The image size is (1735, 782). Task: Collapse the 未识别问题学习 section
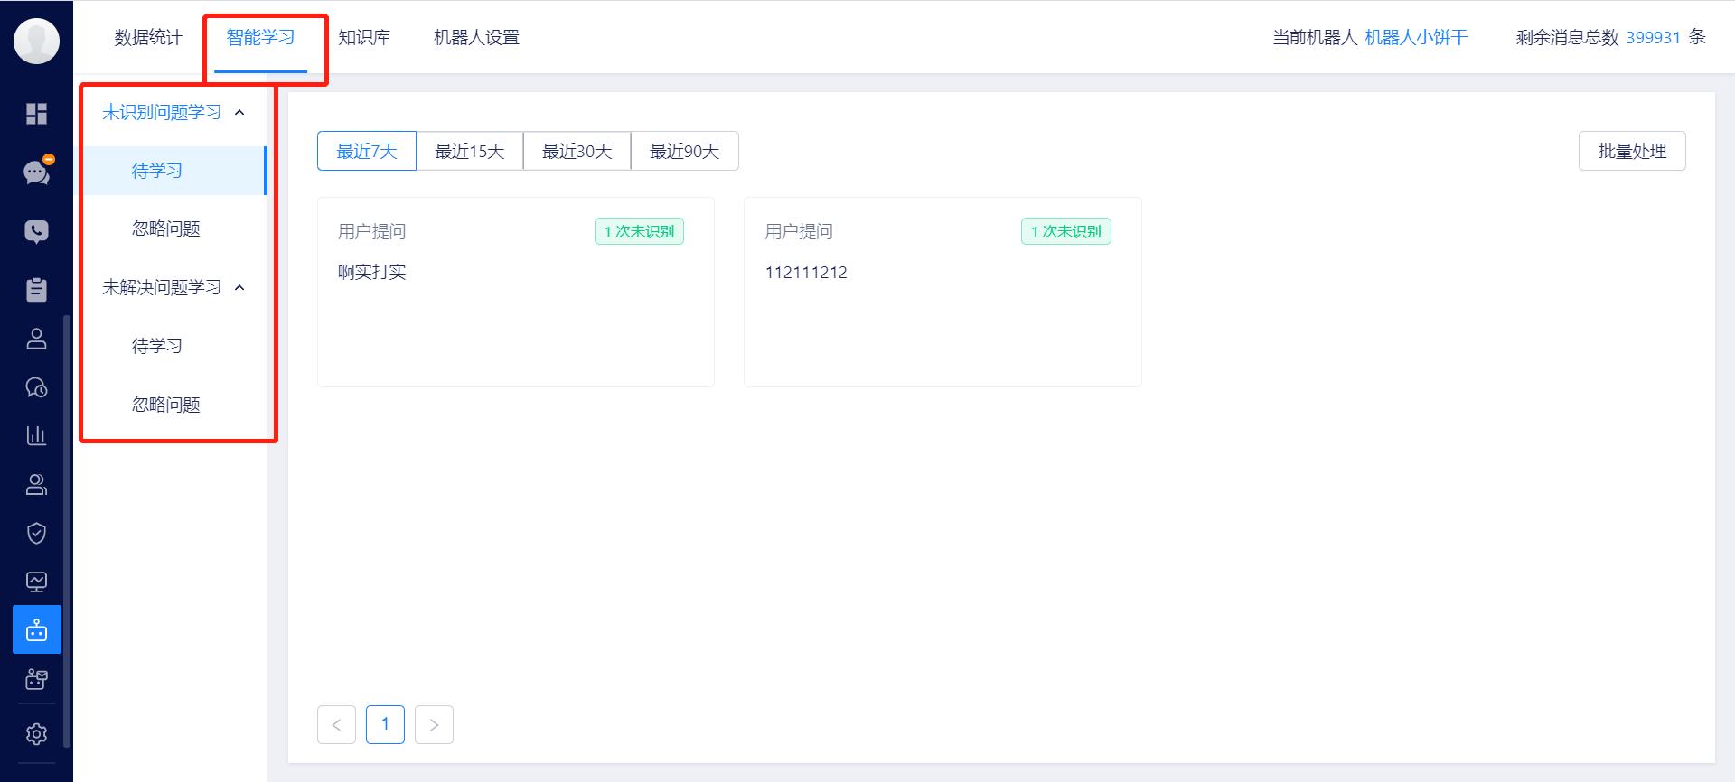point(239,112)
